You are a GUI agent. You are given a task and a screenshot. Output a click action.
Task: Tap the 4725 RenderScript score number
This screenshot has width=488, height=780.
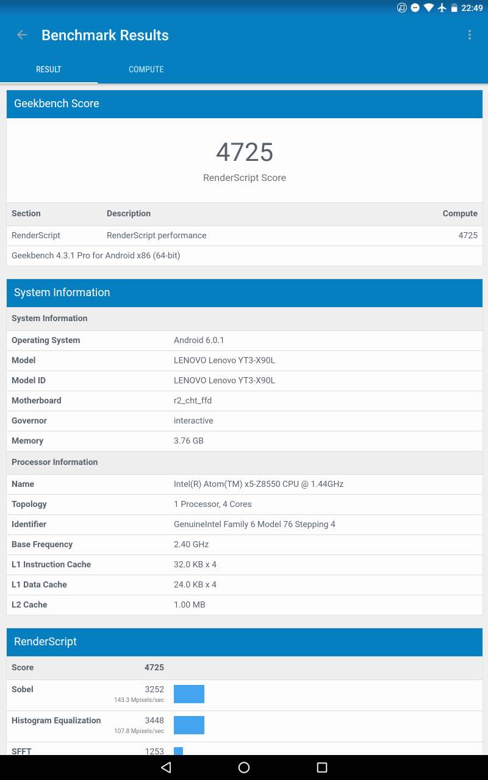click(245, 152)
